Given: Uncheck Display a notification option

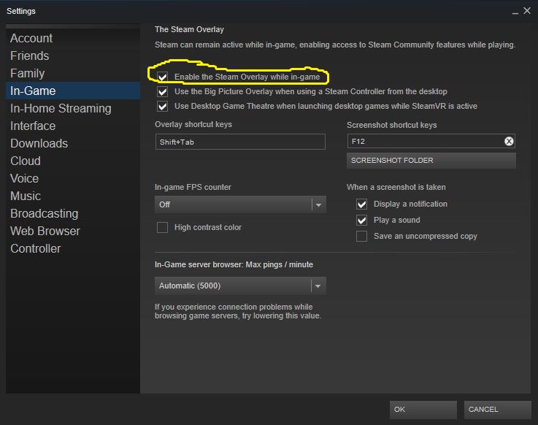Looking at the screenshot, I should [361, 204].
